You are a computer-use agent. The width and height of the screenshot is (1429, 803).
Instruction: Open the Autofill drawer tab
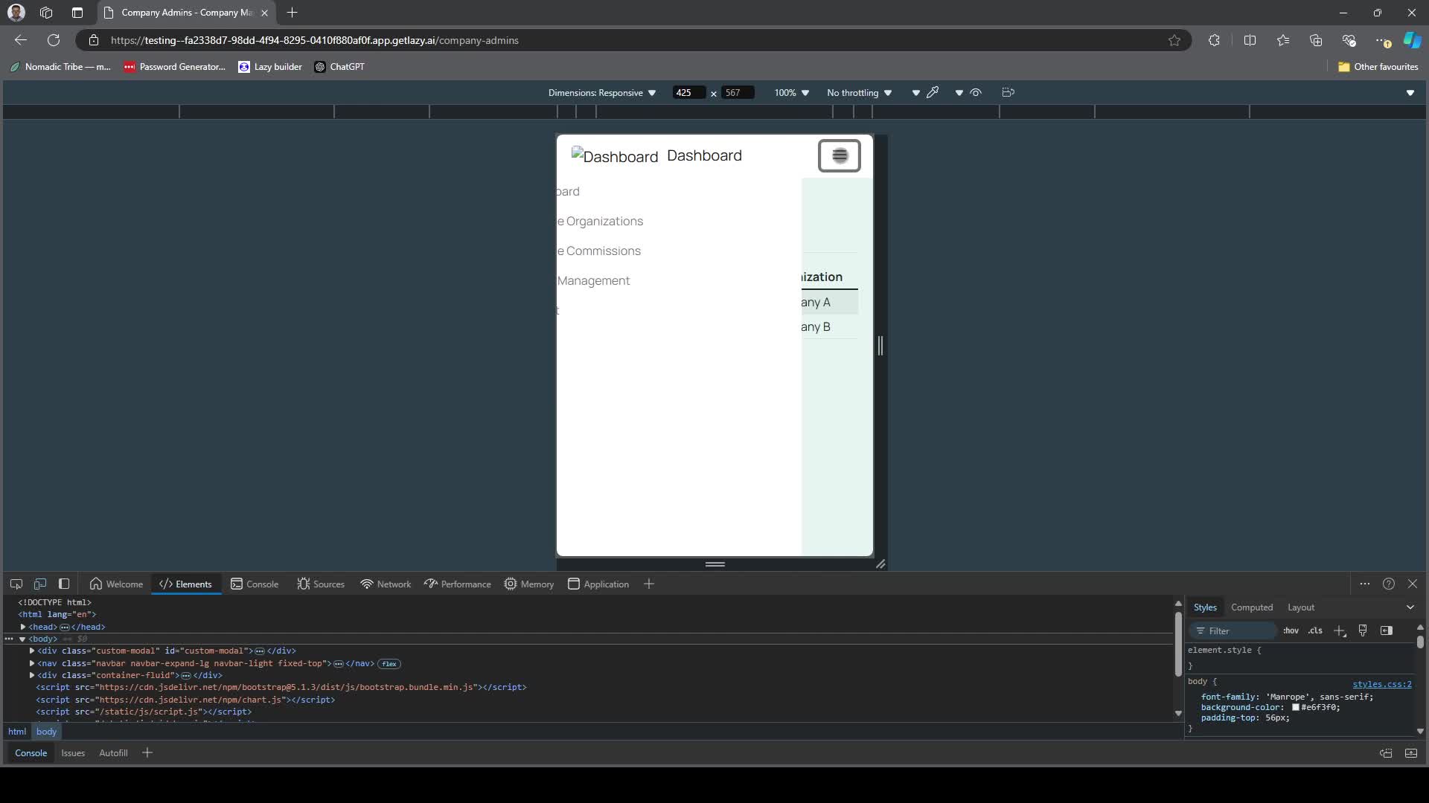[x=113, y=753]
